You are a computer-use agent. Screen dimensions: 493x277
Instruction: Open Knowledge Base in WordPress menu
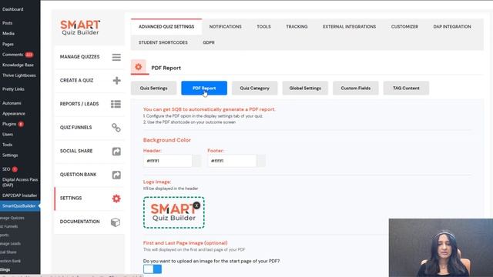(18, 65)
